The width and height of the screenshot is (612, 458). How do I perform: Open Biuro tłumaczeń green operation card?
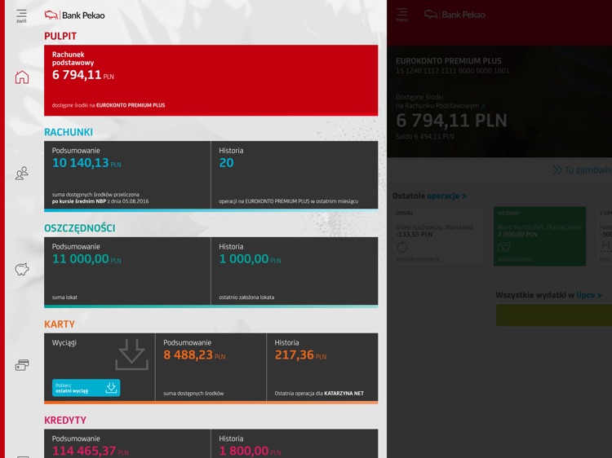tap(540, 236)
